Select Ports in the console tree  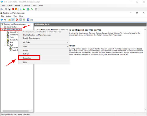pos(11,37)
